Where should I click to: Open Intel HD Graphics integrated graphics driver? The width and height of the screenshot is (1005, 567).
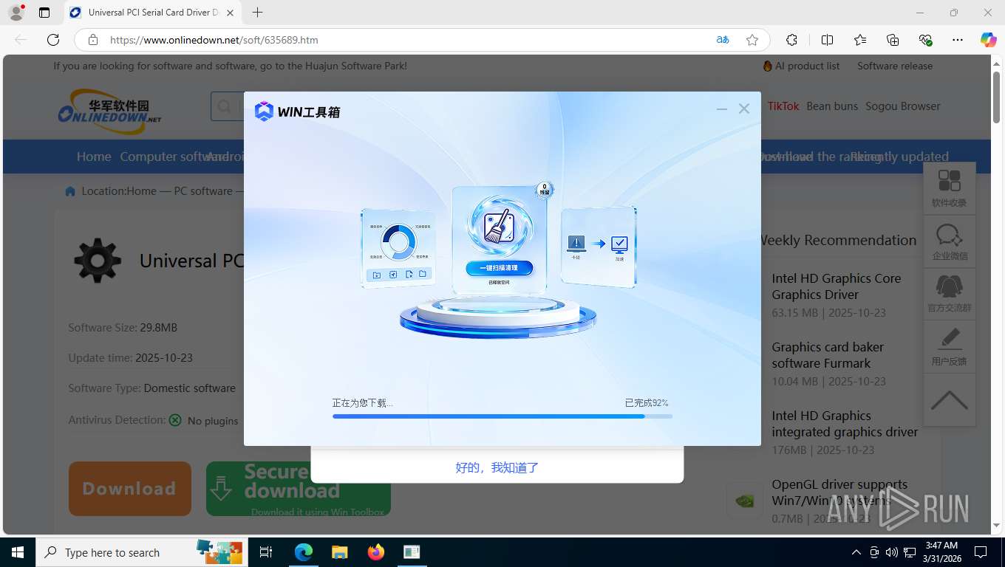(845, 424)
